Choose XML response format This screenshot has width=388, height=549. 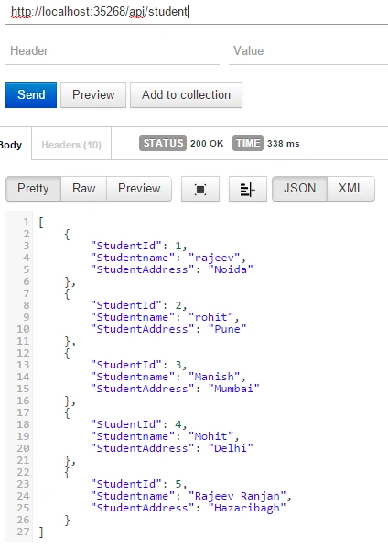[350, 189]
